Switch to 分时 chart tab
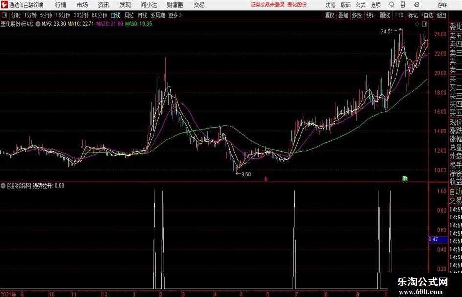The image size is (462, 297). click(x=16, y=15)
